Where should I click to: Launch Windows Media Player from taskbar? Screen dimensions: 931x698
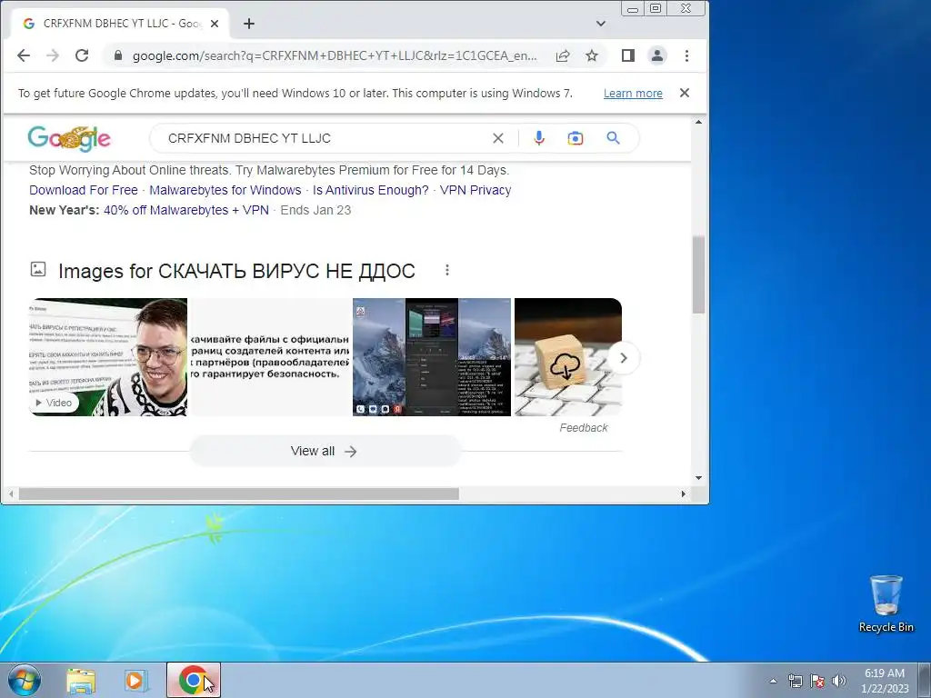point(136,680)
